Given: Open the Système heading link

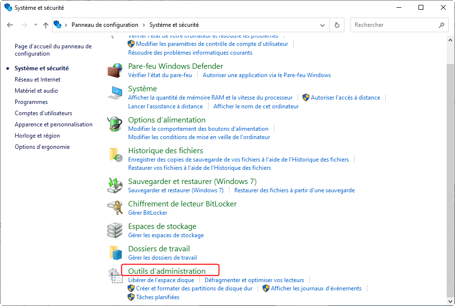Looking at the screenshot, I should [x=142, y=89].
